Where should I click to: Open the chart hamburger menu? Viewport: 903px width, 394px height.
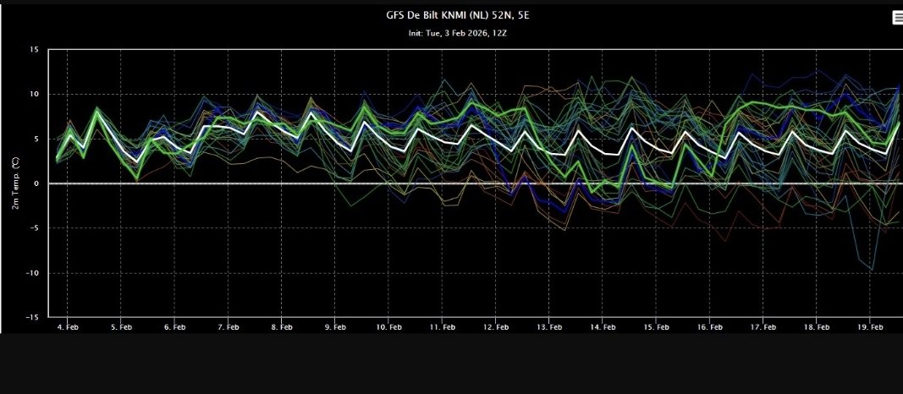[x=897, y=18]
